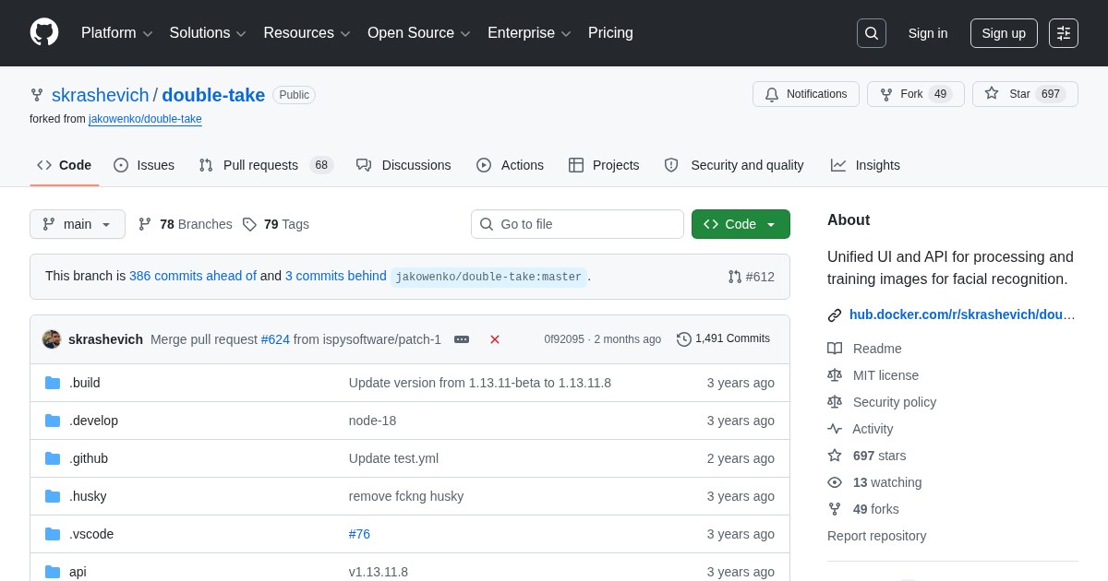Image resolution: width=1108 pixels, height=581 pixels.
Task: Open Security policy link
Action: [x=882, y=402]
